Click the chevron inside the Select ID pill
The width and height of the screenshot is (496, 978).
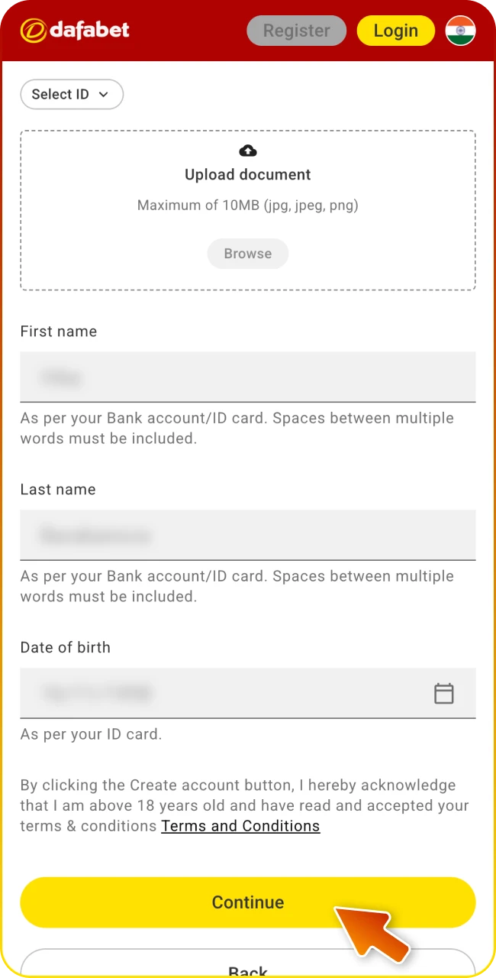click(x=105, y=94)
